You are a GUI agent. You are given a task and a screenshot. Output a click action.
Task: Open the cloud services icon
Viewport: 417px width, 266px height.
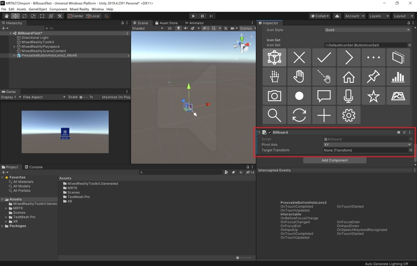(x=337, y=16)
